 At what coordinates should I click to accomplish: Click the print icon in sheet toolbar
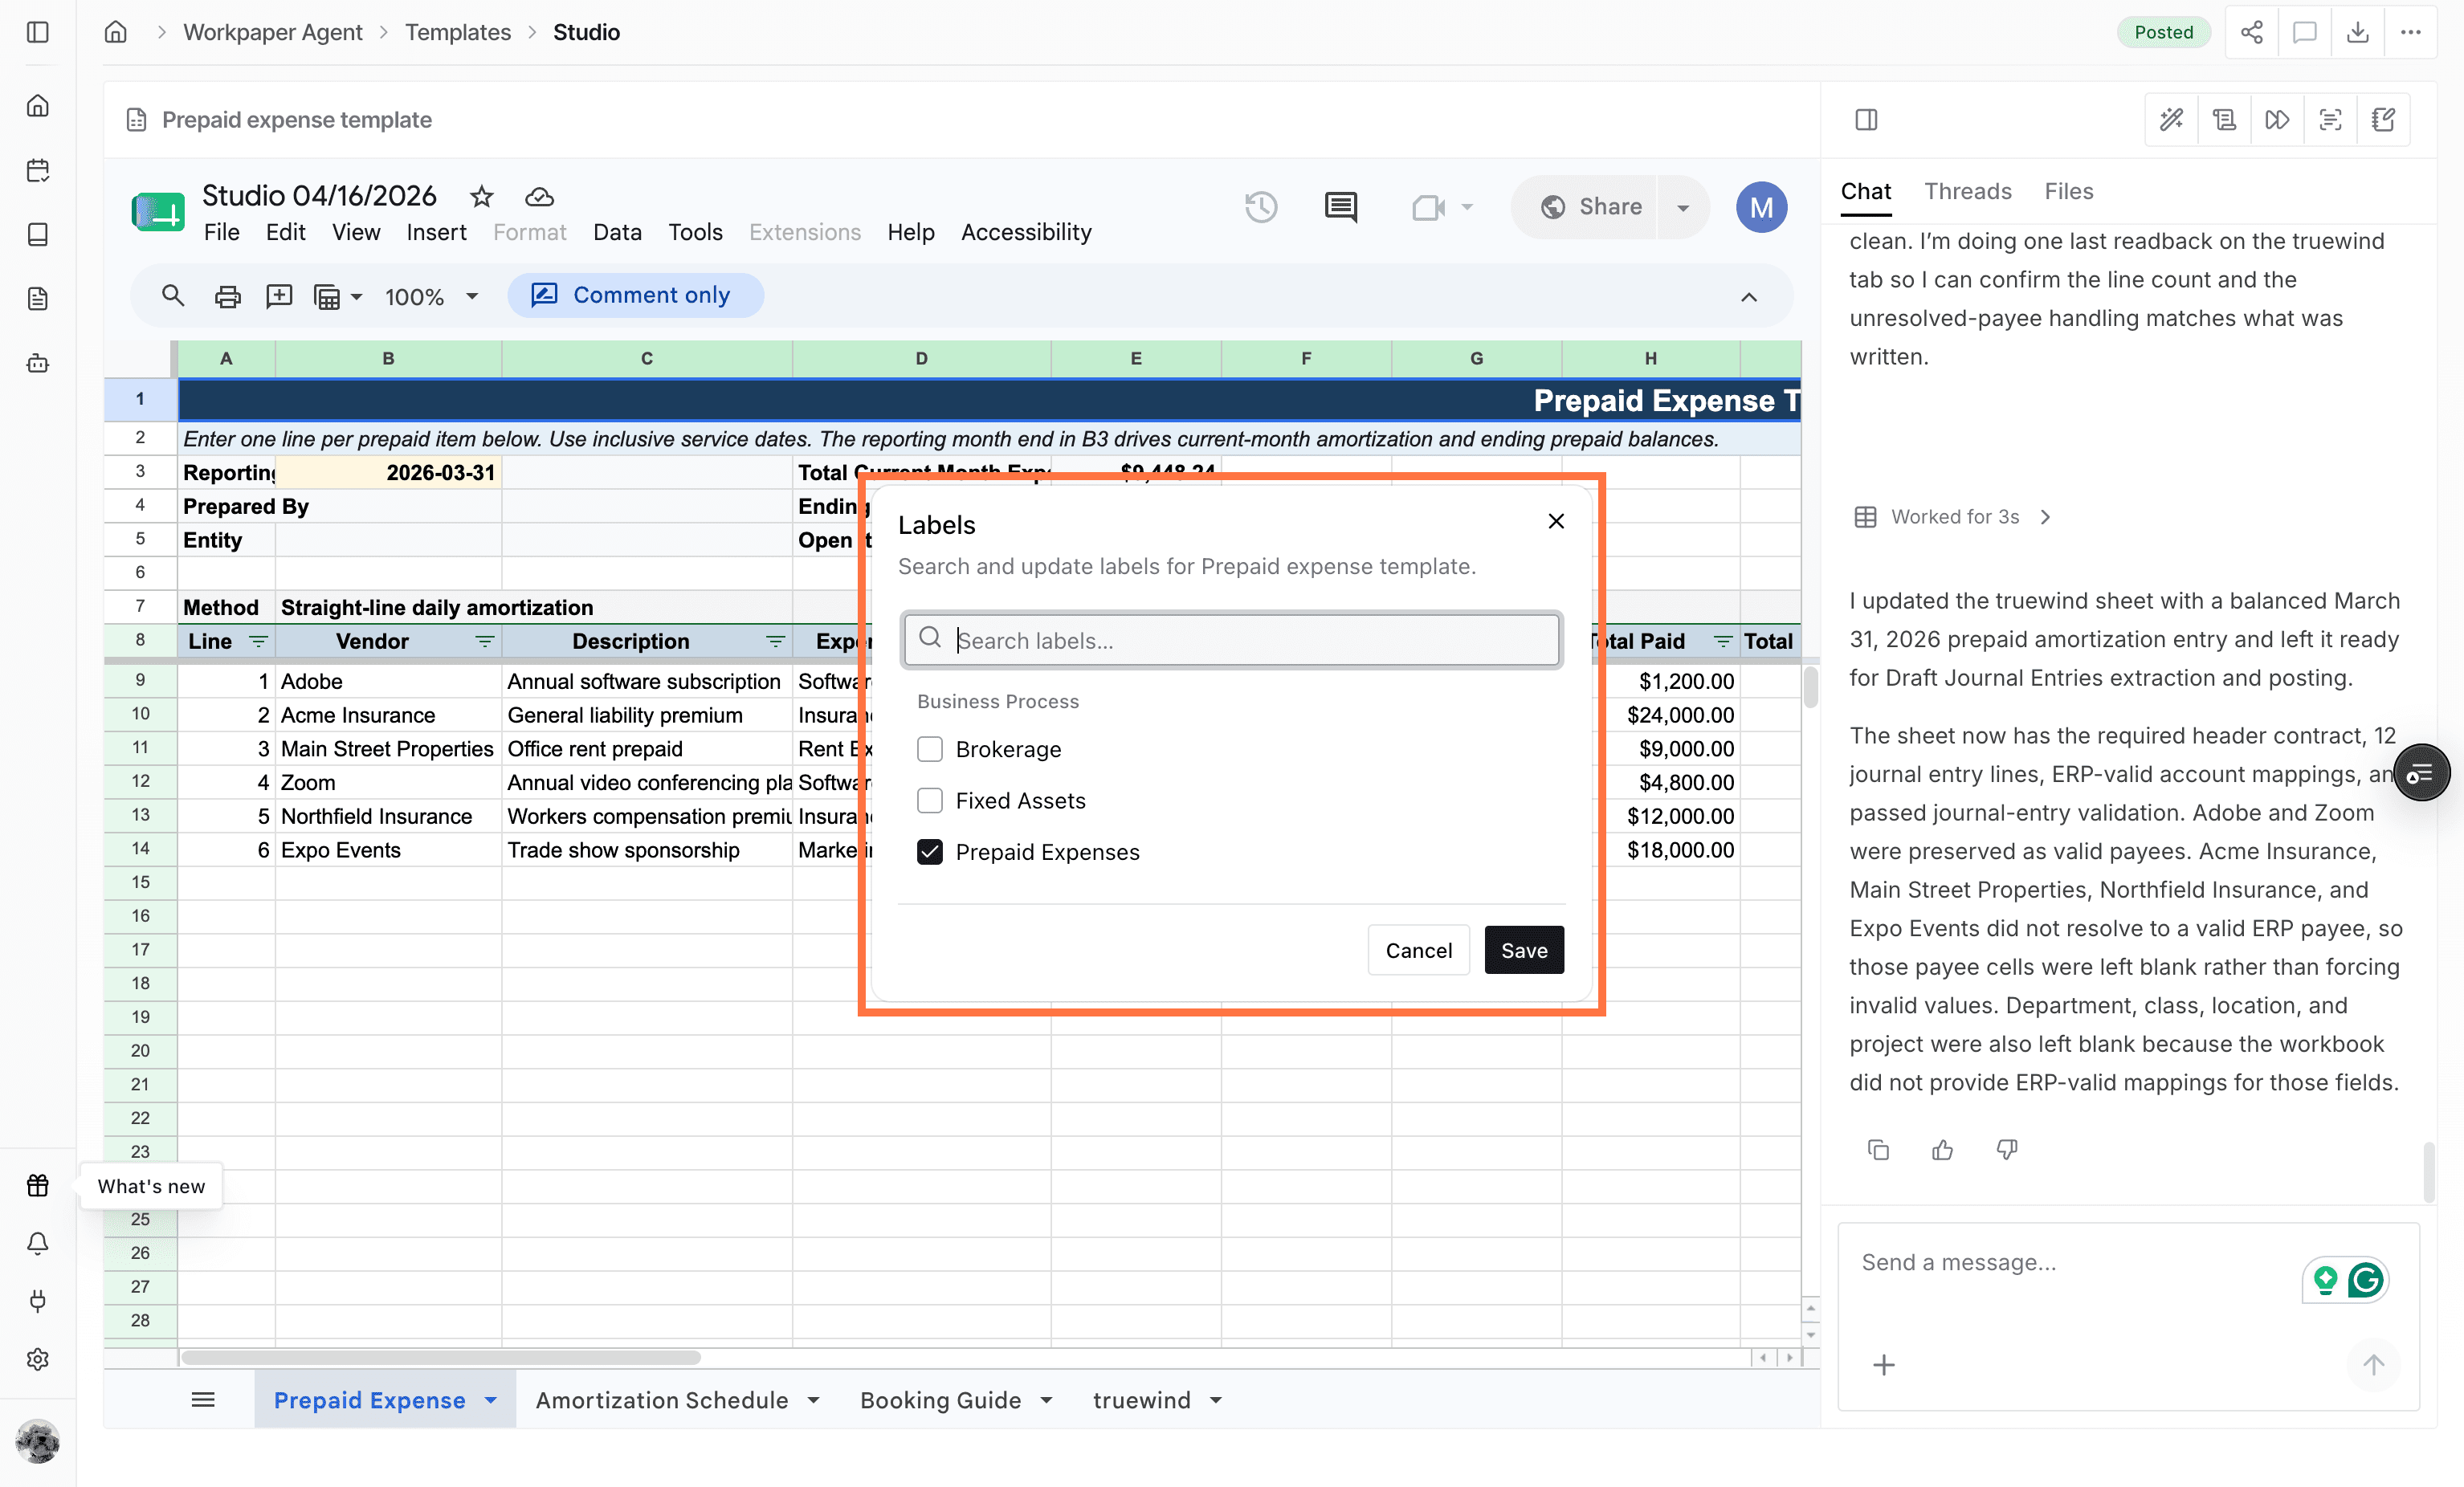(x=228, y=296)
